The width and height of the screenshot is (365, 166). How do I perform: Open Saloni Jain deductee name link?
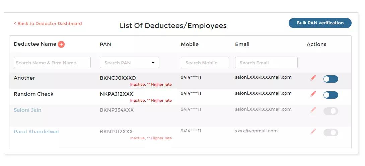[27, 110]
